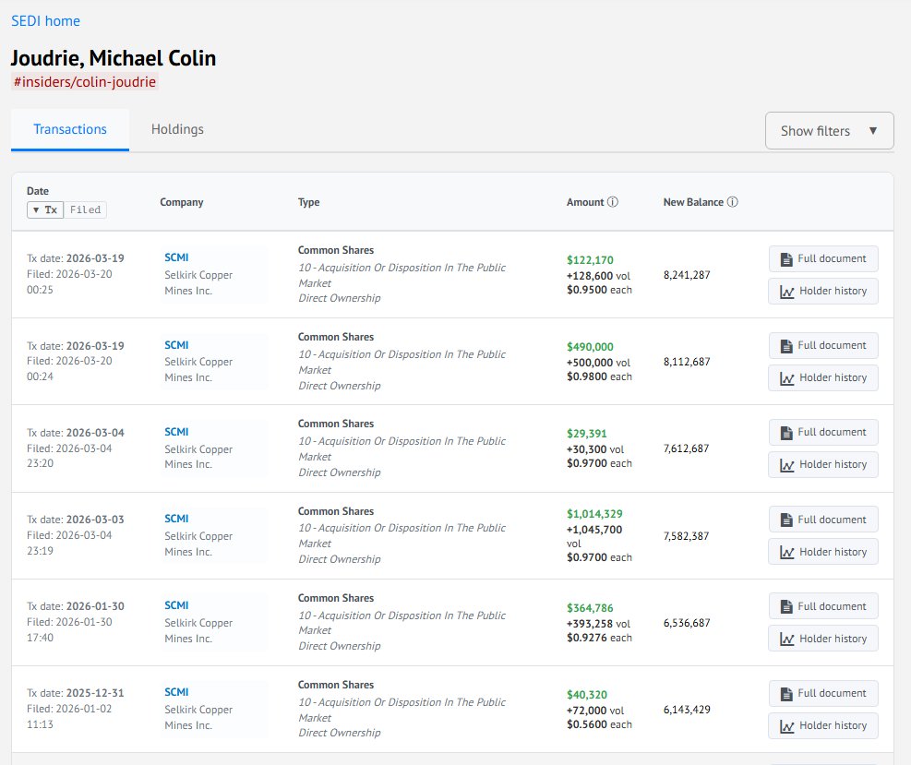This screenshot has width=911, height=765.
Task: Open Holder history for $490,000 transaction
Action: coord(822,377)
